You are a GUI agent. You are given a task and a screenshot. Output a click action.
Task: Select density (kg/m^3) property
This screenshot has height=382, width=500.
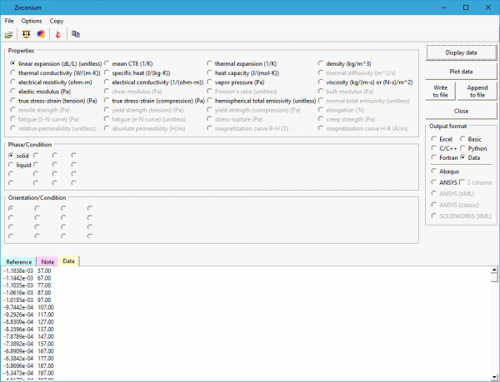pyautogui.click(x=345, y=63)
